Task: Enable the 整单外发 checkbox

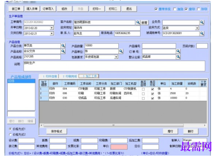Action: tap(156, 9)
